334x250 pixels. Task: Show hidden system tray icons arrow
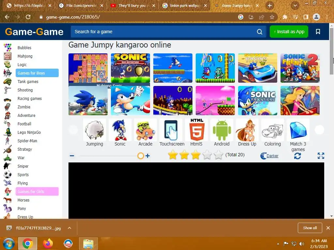coord(278,244)
